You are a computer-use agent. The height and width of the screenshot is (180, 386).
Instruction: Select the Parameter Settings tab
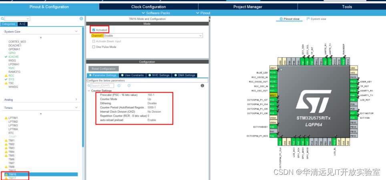[x=103, y=75]
